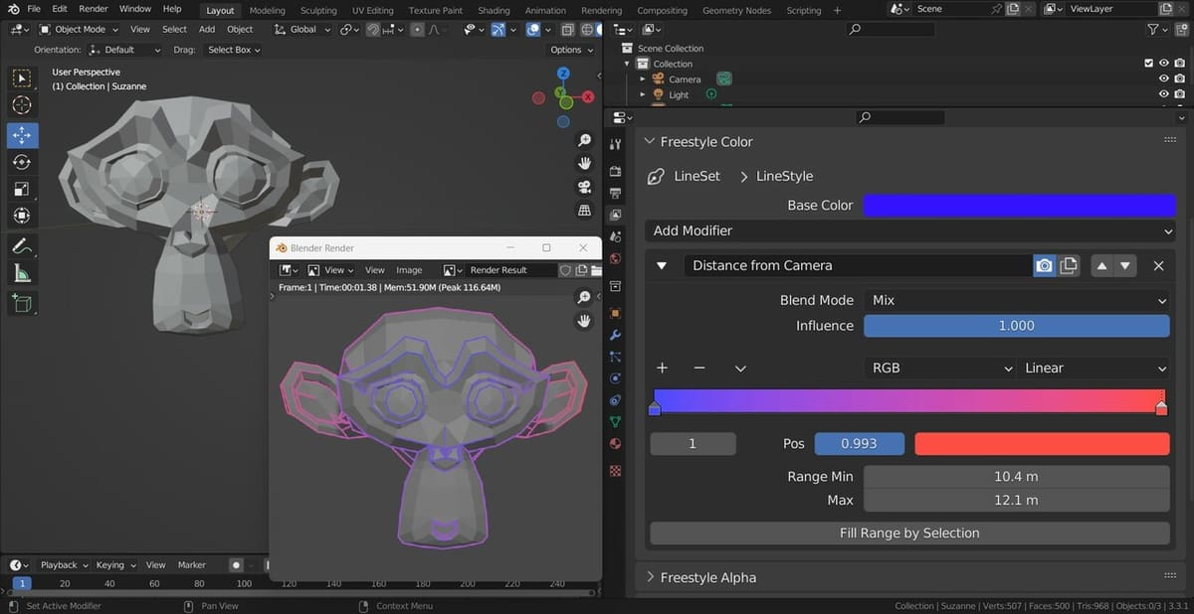
Task: Open the Options popover in viewport header
Action: point(571,50)
